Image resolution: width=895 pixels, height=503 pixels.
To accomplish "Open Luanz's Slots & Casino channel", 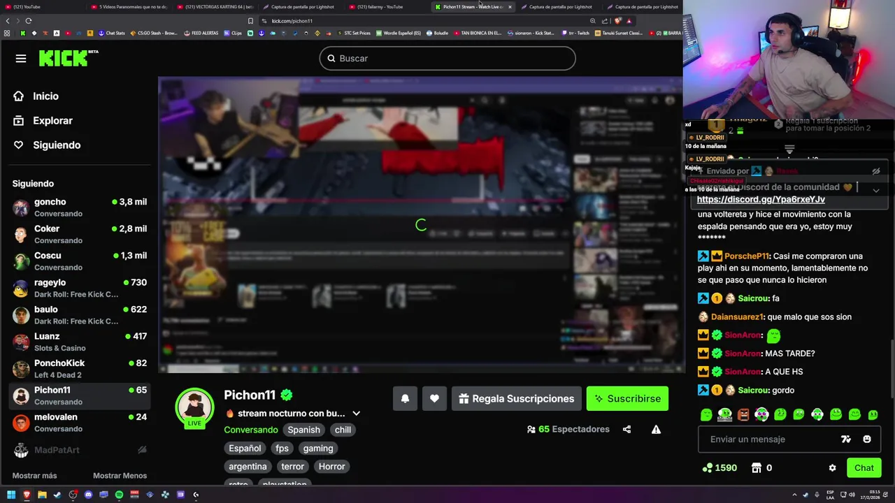I will click(80, 342).
